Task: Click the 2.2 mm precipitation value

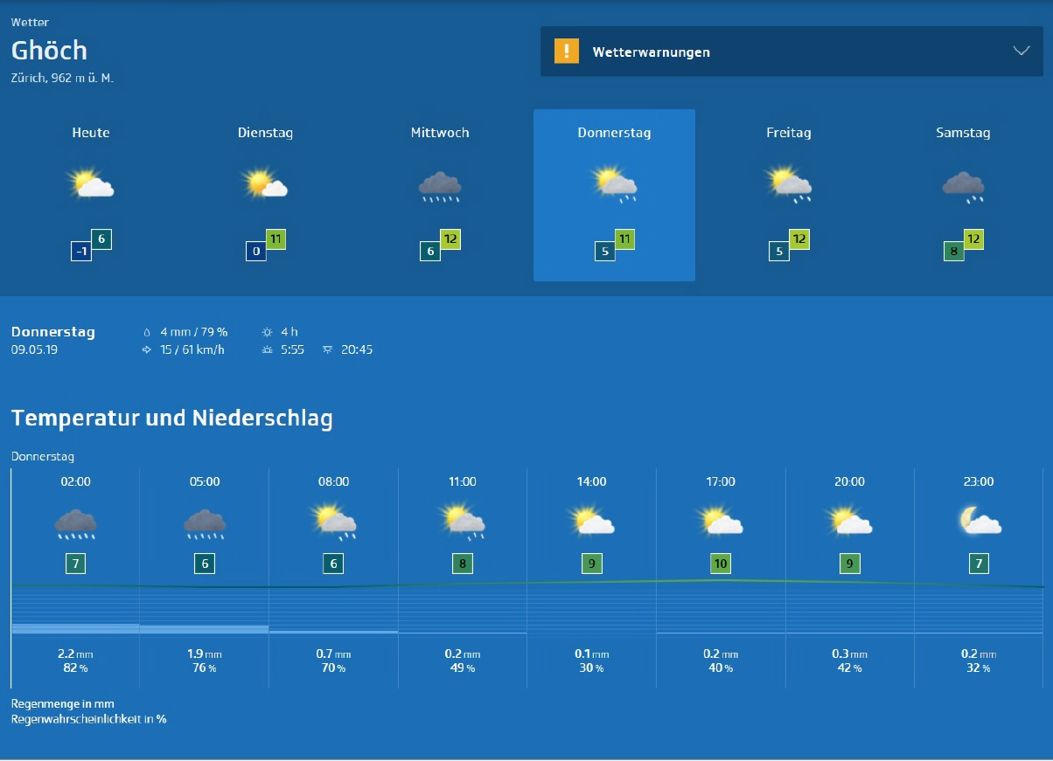Action: point(75,654)
